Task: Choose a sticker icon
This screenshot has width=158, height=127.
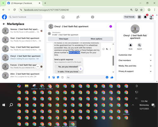Action: tap(58, 77)
